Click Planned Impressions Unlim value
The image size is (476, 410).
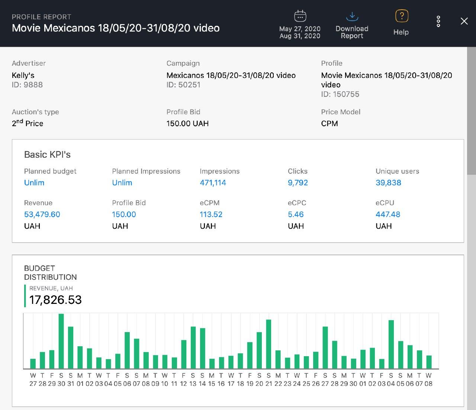point(122,183)
